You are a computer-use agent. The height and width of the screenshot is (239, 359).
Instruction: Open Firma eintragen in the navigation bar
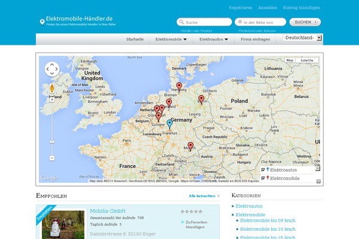tap(255, 39)
